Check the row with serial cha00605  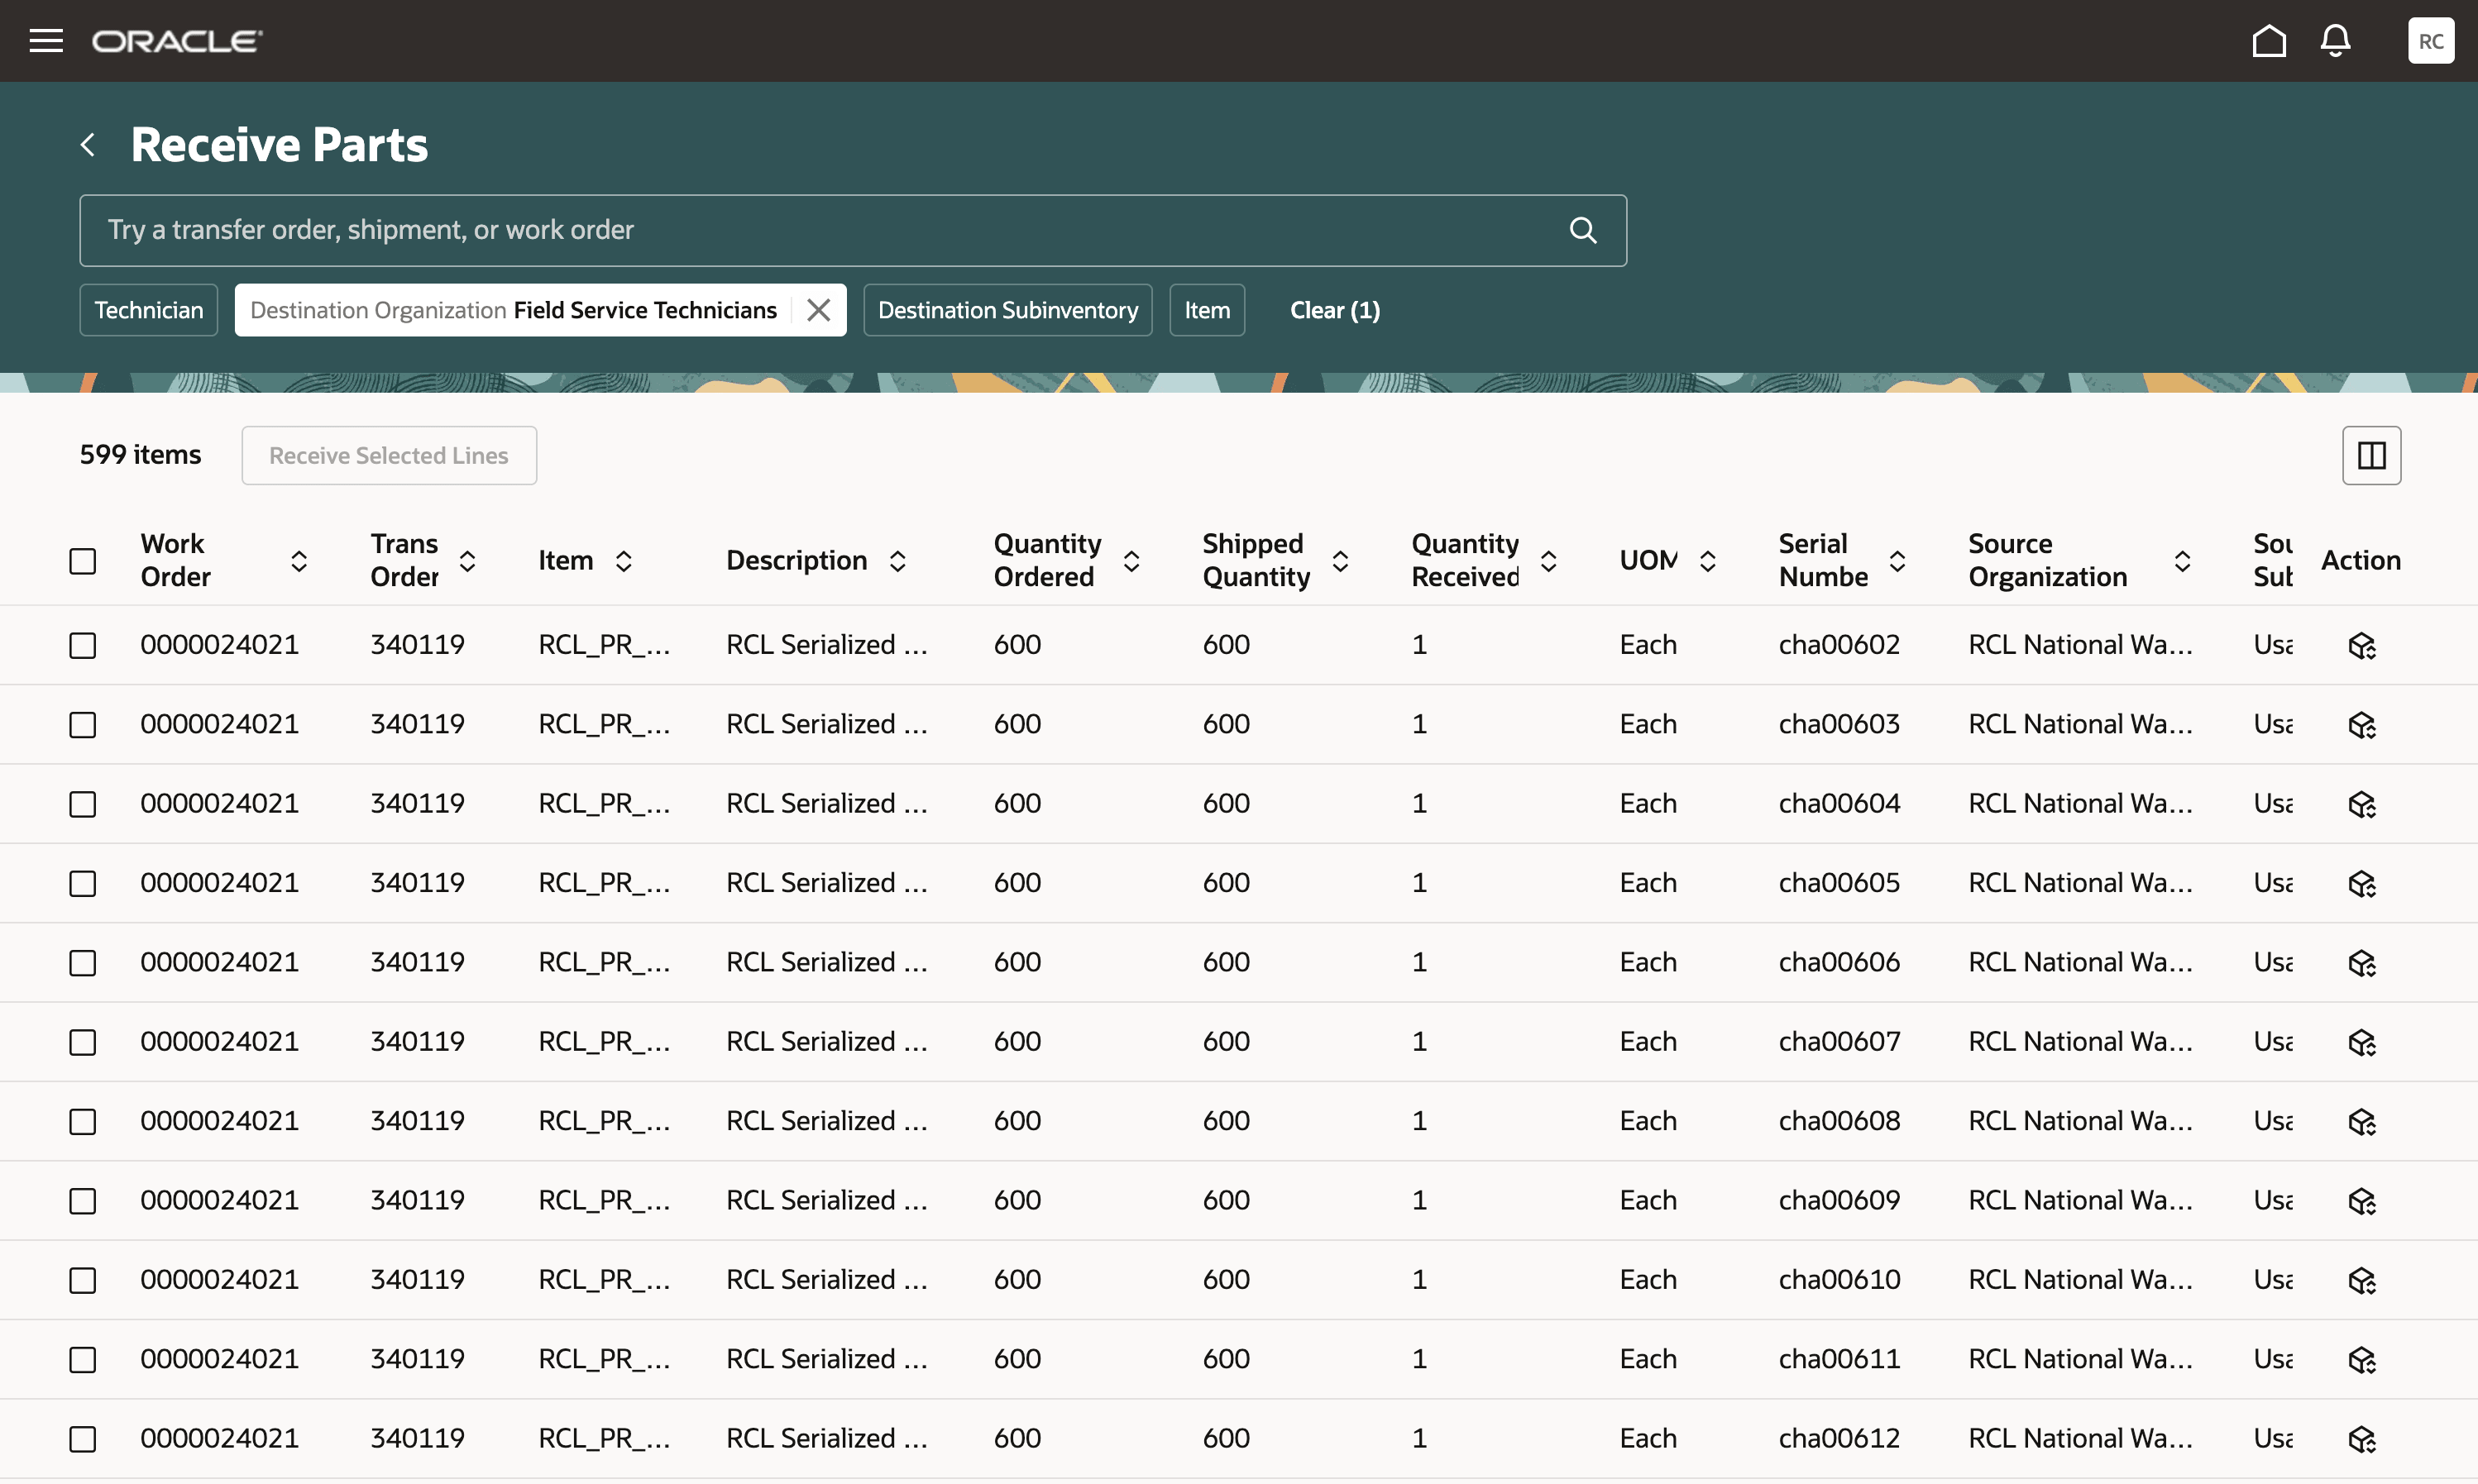(x=83, y=883)
